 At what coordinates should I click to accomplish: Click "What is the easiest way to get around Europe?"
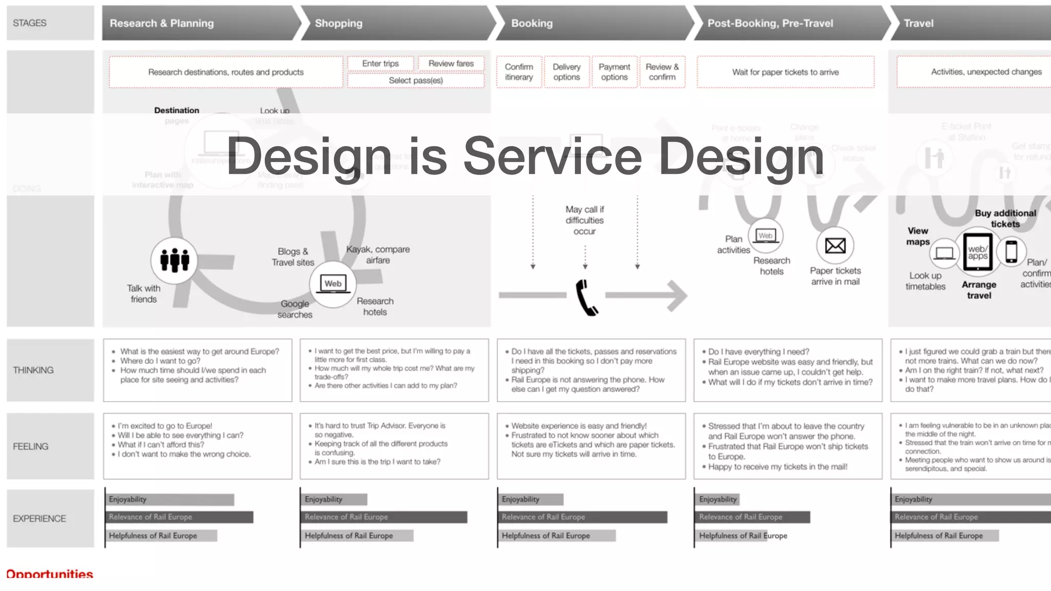coord(200,351)
